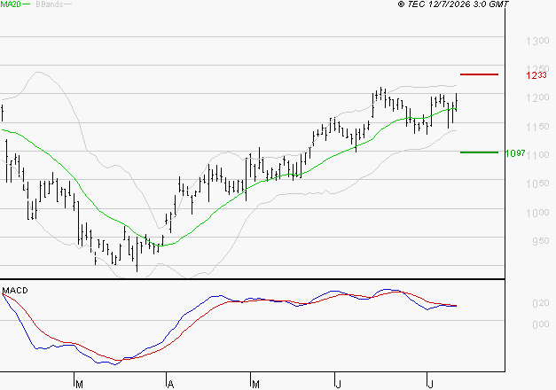Click the green 1097 price label
Image resolution: width=556 pixels, height=390 pixels.
[x=515, y=153]
